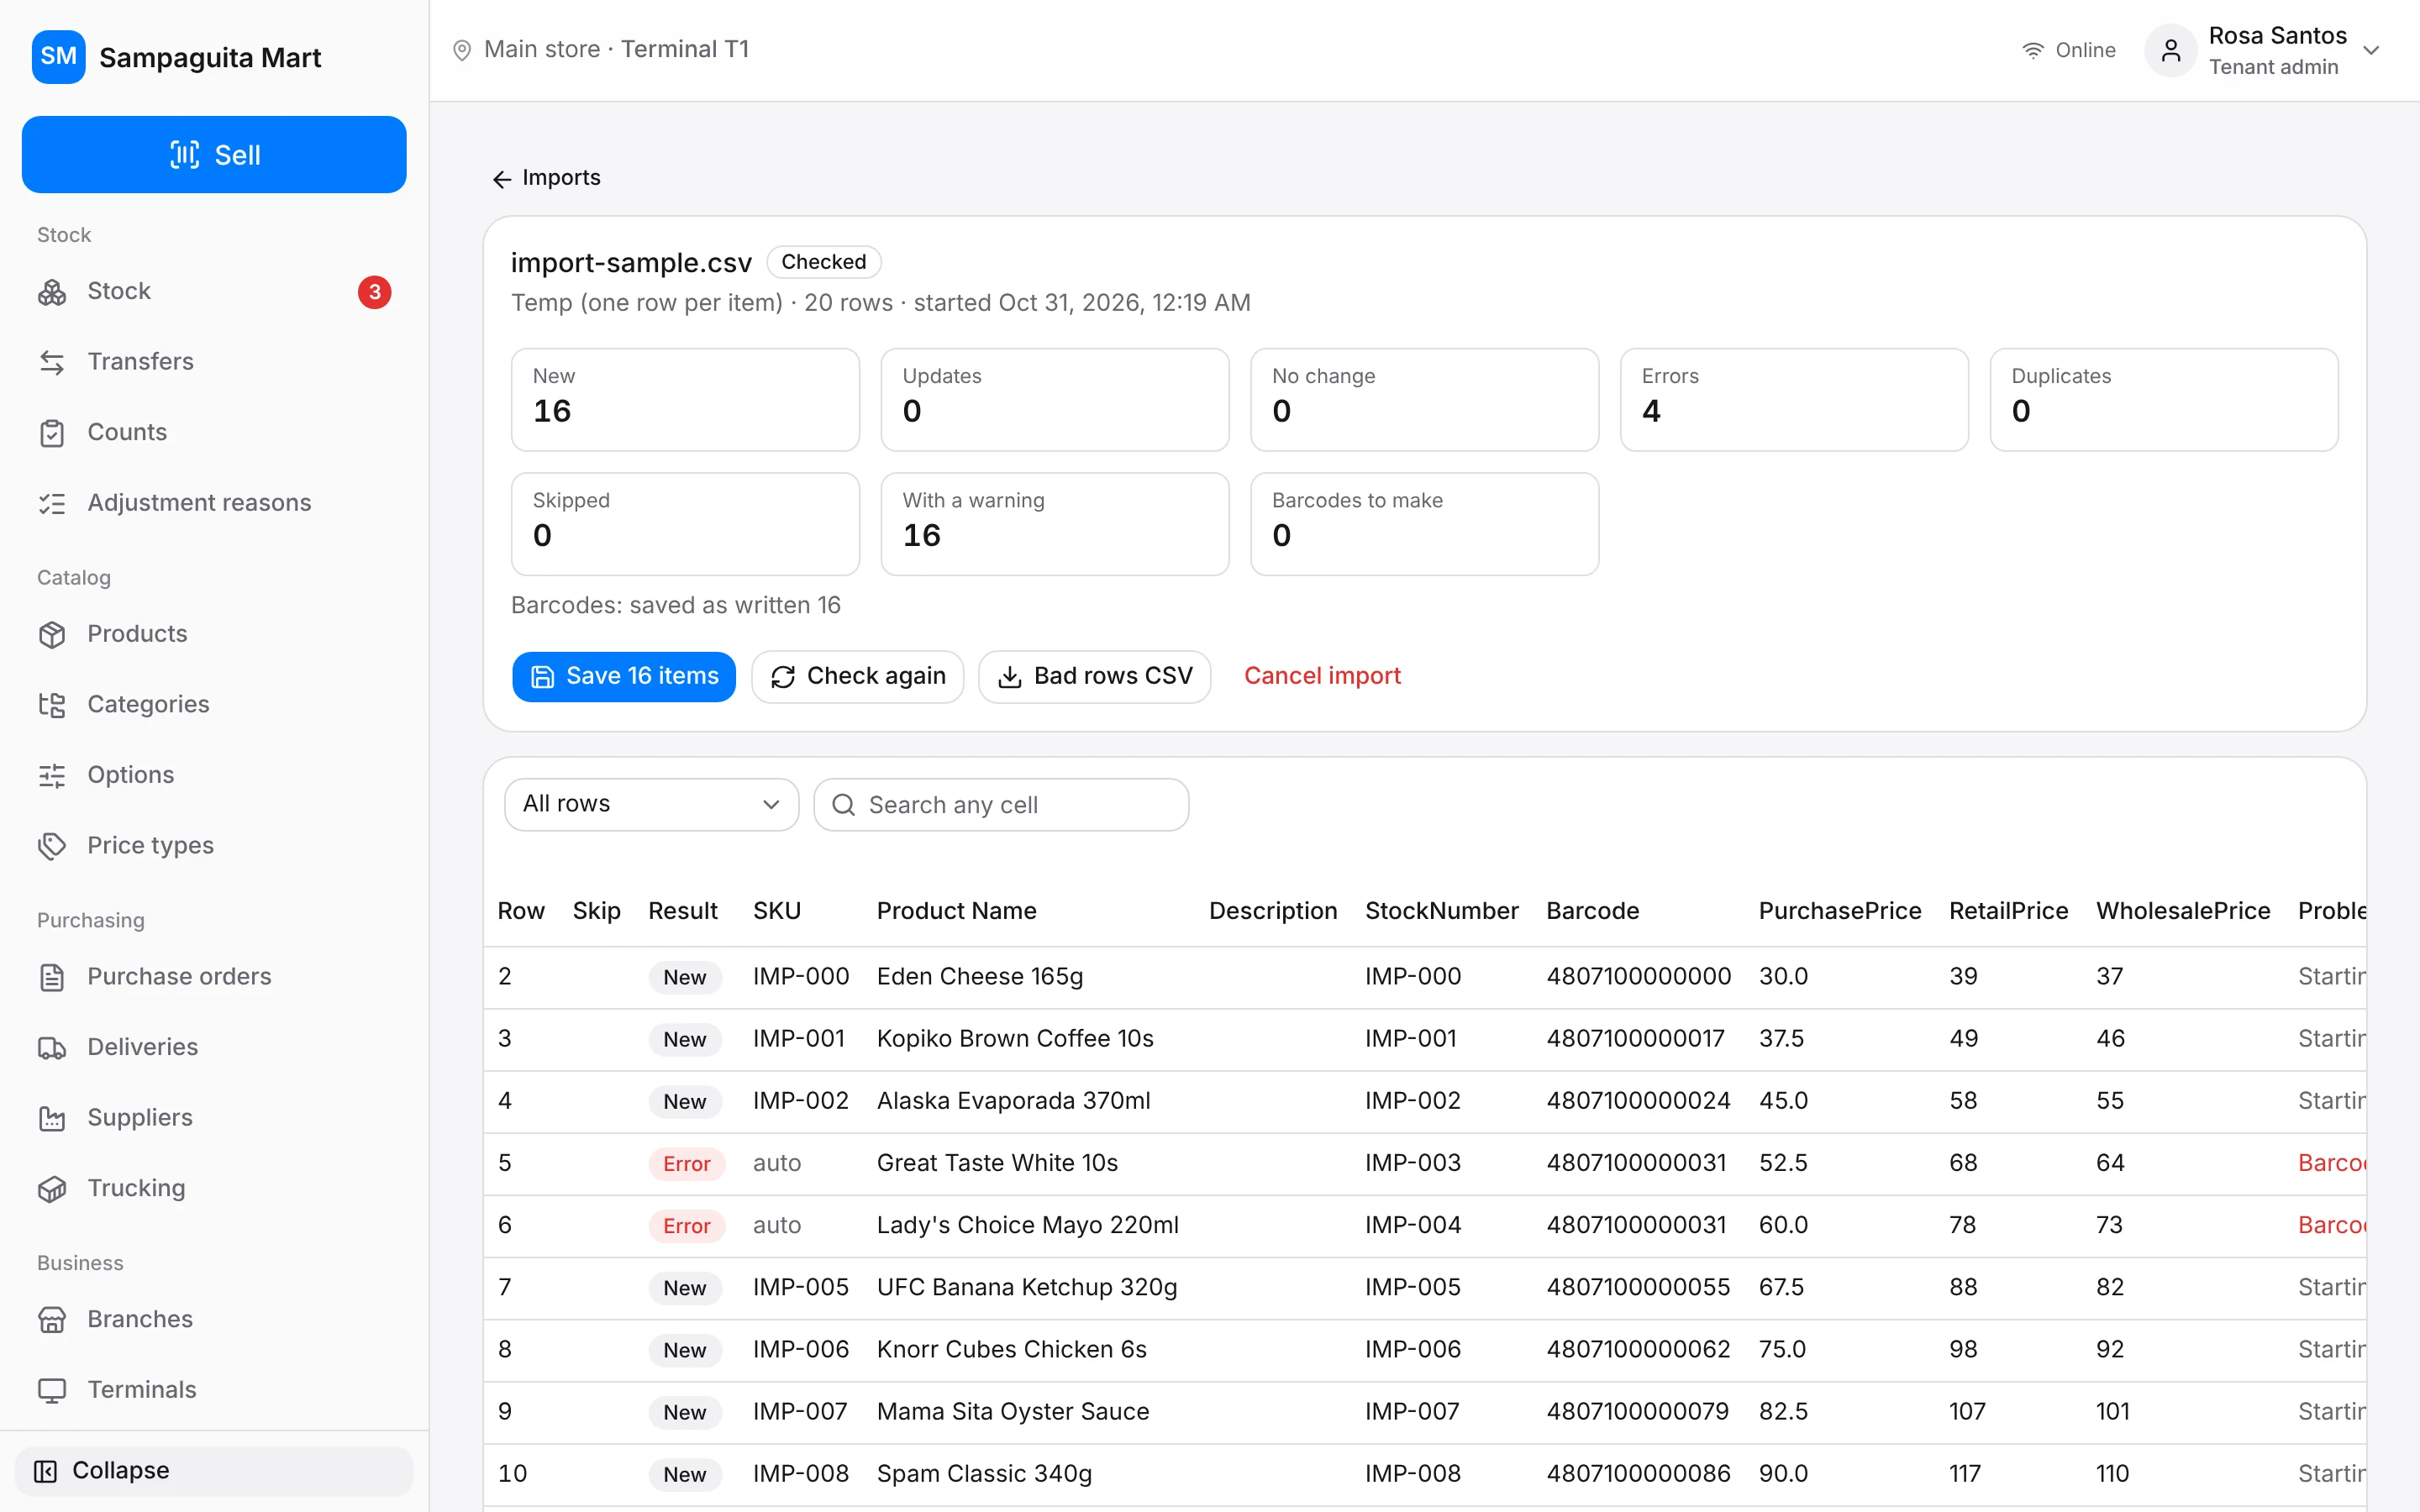2420x1512 pixels.
Task: Open the Products menu item
Action: click(214, 634)
